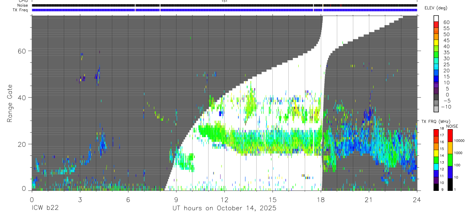Viewport: 469px width, 216px height.
Task: Click the light gray bottom ELEV colorbar segment
Action: point(436,109)
